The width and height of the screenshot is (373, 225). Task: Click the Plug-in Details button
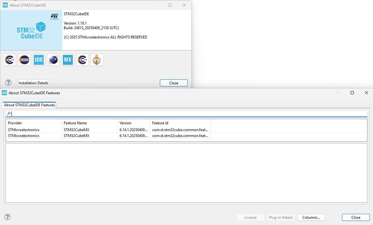coord(281,218)
